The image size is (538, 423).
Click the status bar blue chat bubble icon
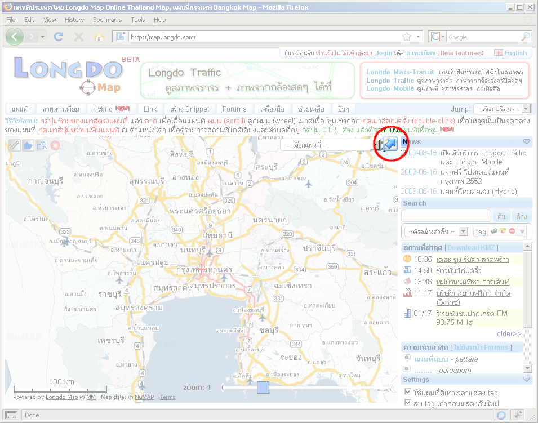501,416
